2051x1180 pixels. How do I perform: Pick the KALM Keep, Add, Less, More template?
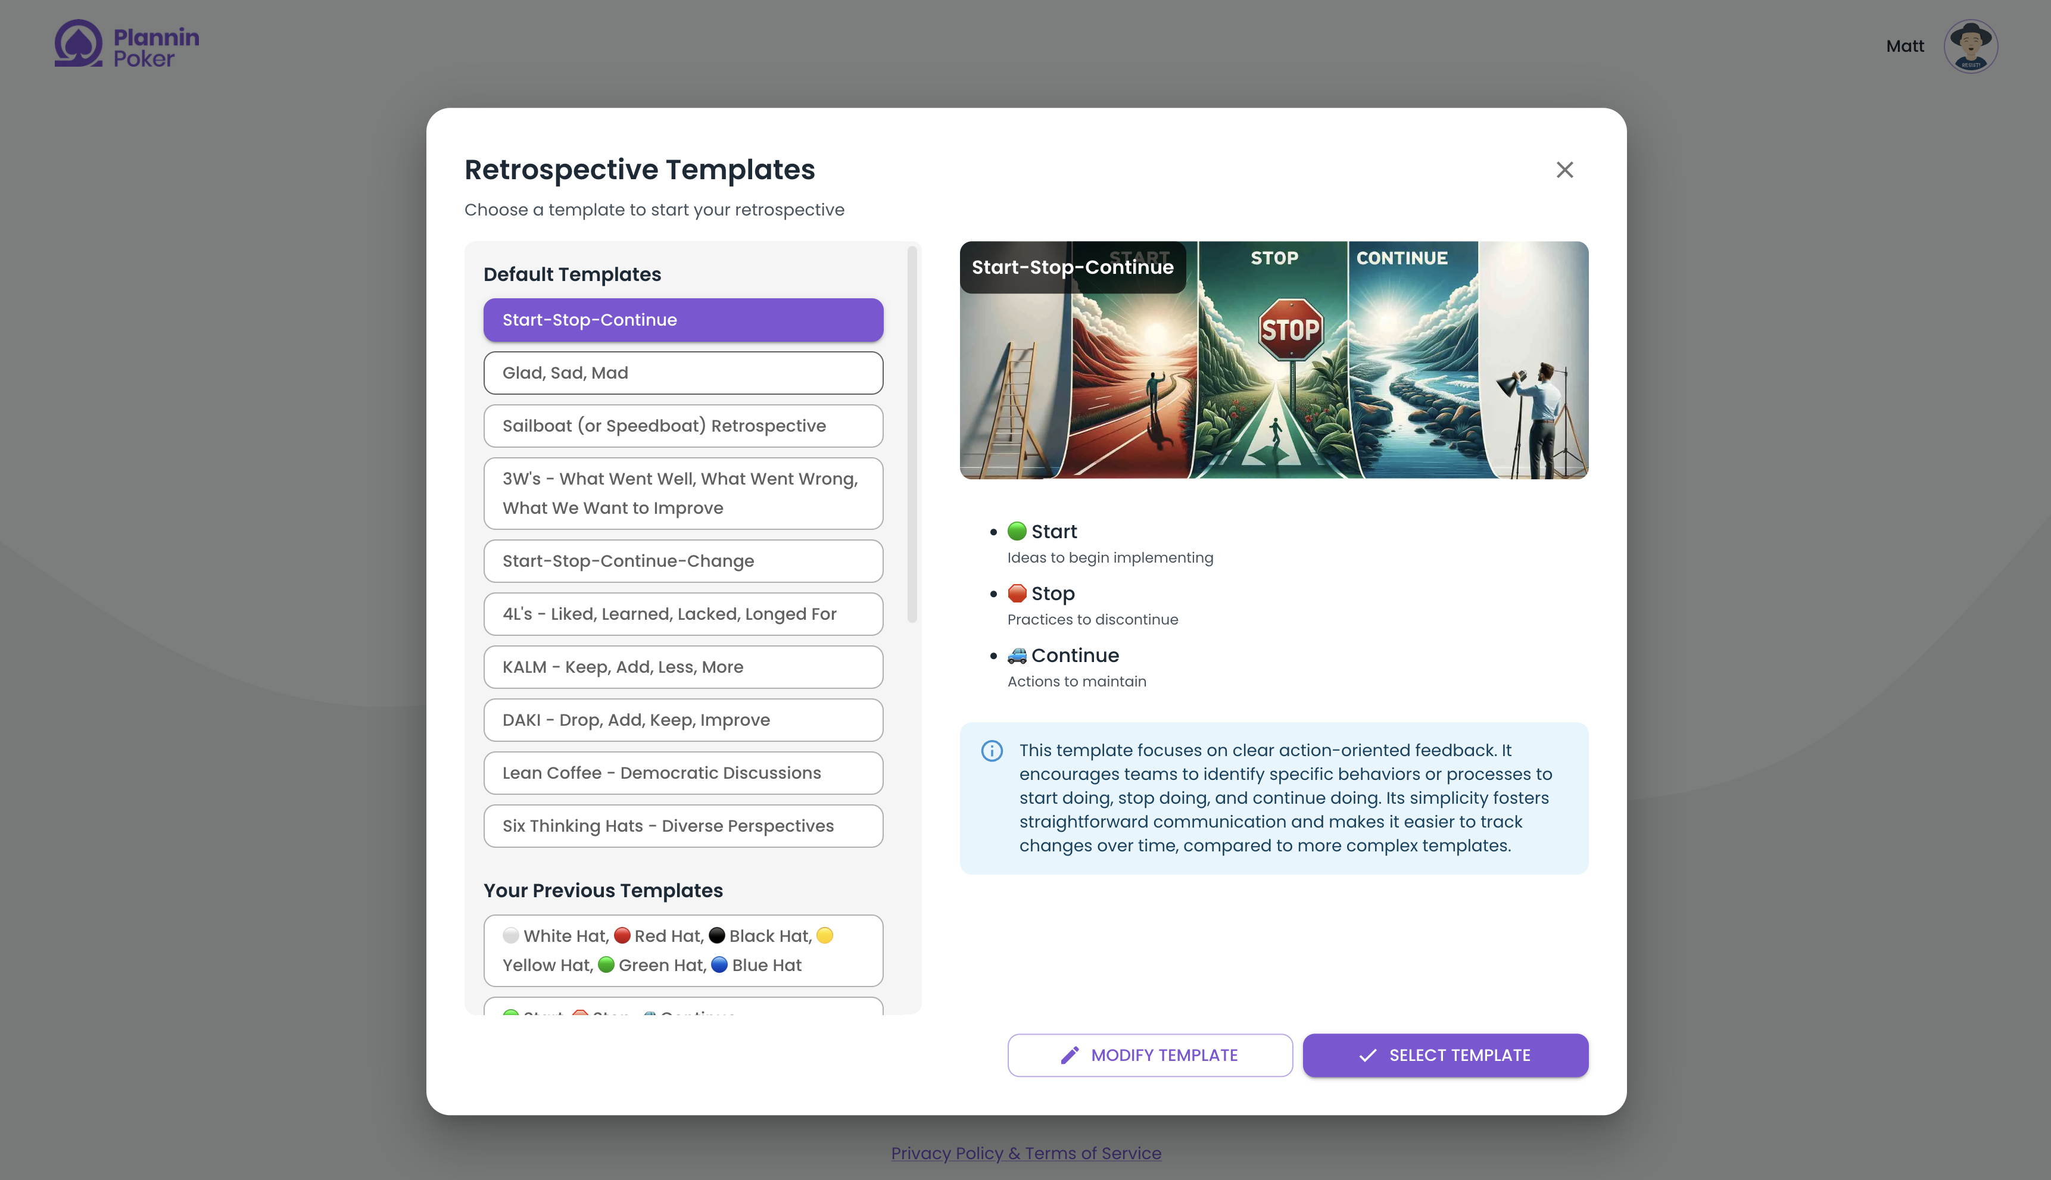684,667
